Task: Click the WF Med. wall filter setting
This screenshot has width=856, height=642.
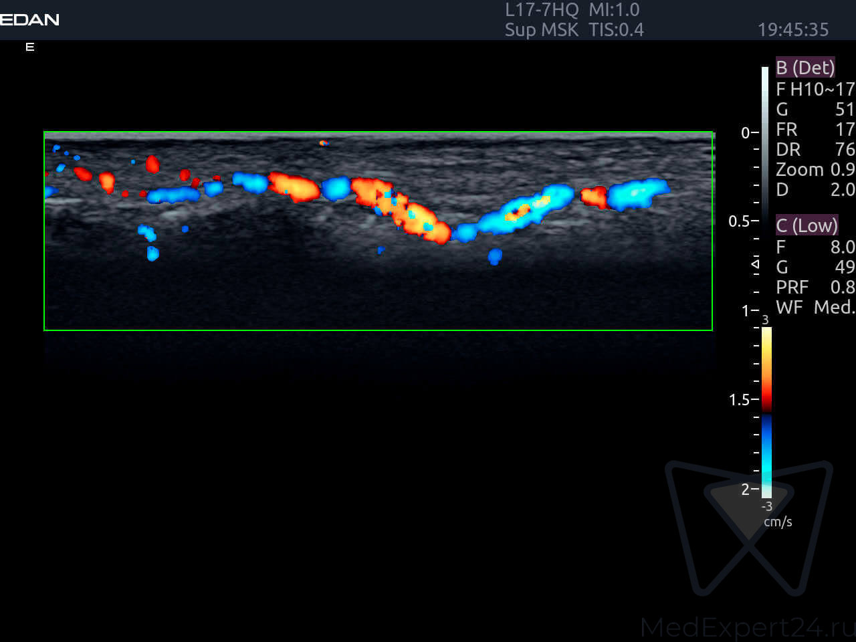Action: 815,308
